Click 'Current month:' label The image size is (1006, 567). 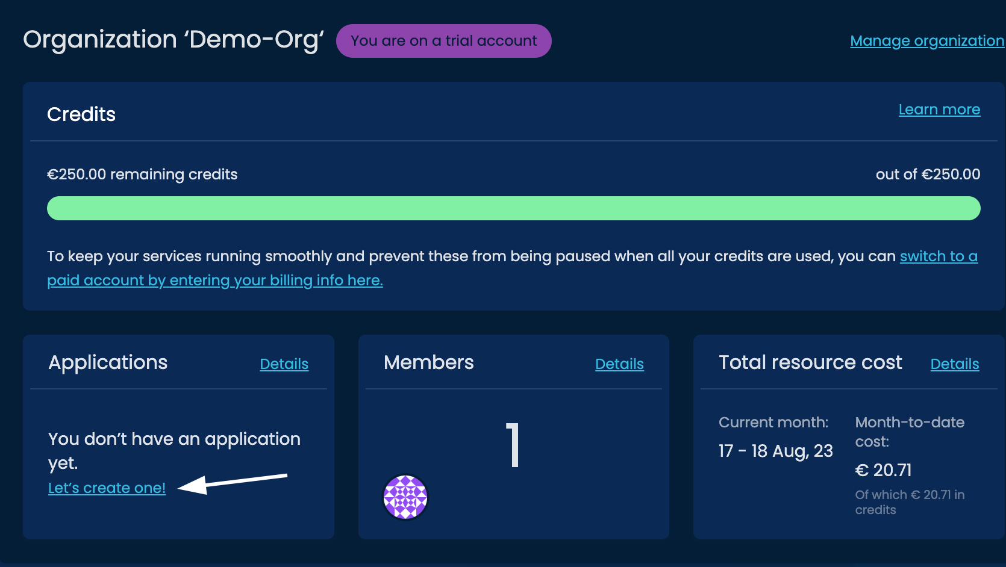(773, 423)
